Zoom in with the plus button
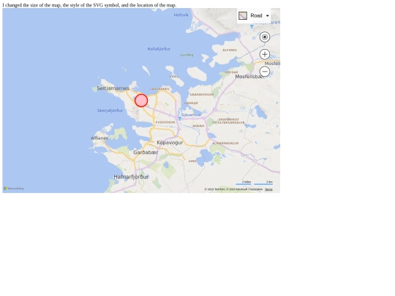This screenshot has height=296, width=395. [x=265, y=54]
